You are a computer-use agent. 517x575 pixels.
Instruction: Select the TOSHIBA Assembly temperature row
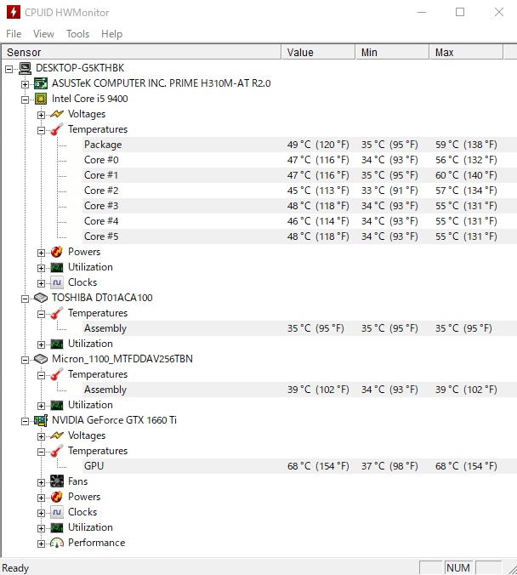tap(299, 328)
